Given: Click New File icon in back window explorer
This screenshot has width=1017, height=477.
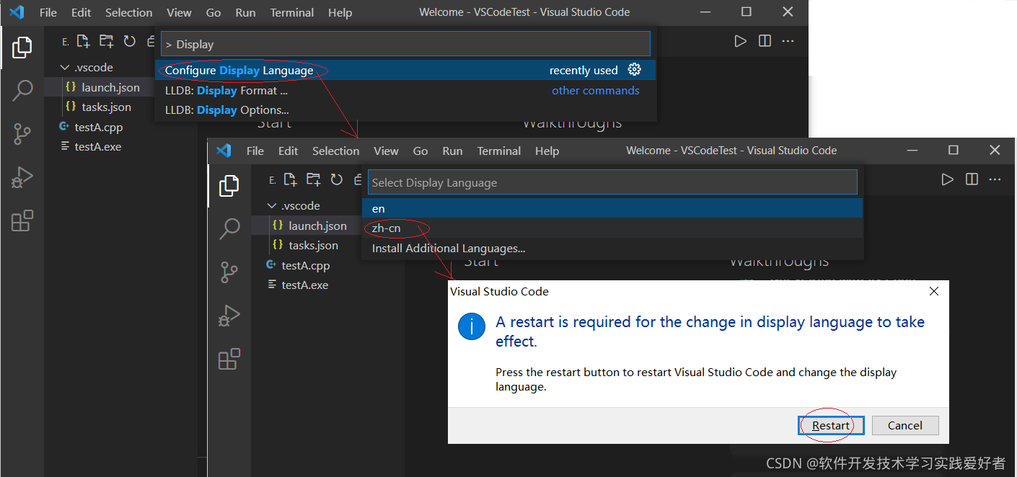Looking at the screenshot, I should [83, 41].
